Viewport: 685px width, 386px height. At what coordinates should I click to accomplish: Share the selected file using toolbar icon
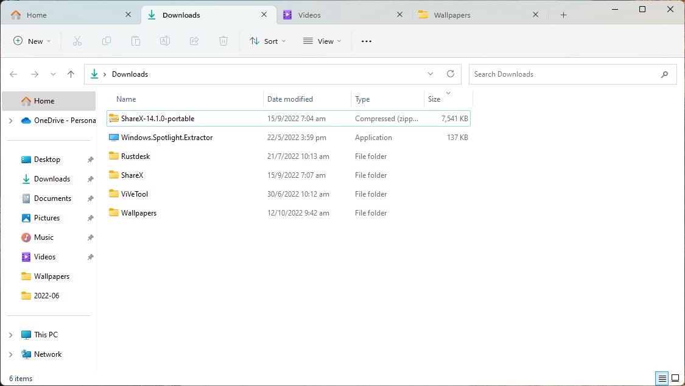[x=194, y=41]
